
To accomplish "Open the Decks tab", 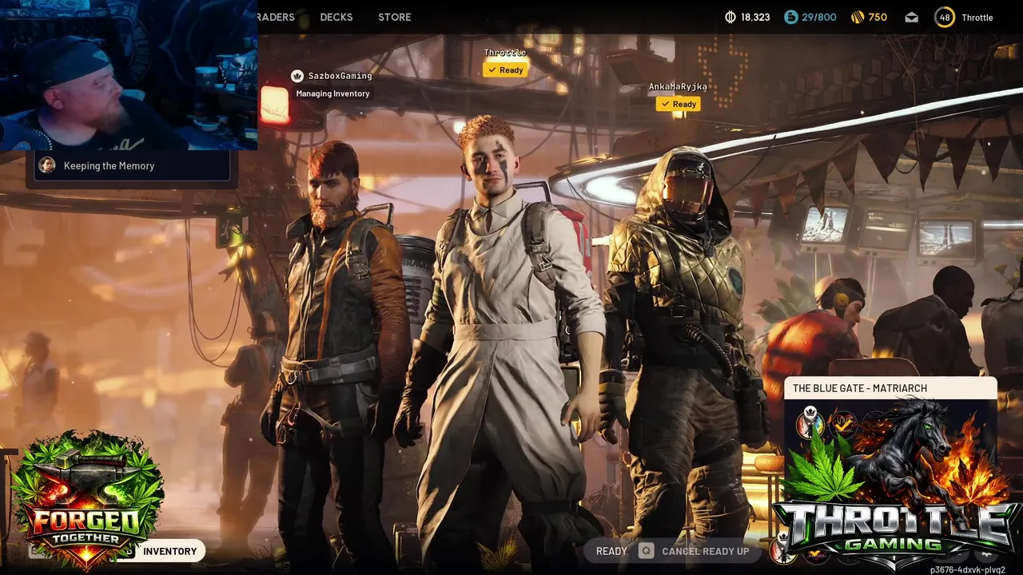I will coord(336,17).
